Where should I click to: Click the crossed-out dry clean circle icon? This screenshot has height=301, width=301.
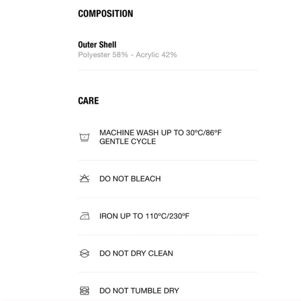pyautogui.click(x=85, y=253)
